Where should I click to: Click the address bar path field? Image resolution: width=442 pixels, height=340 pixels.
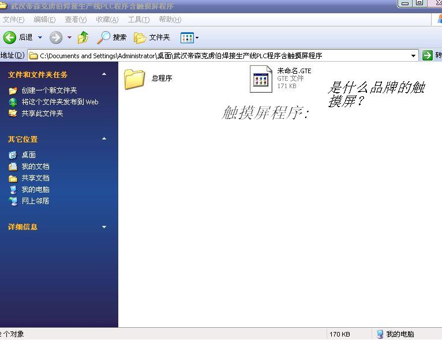pyautogui.click(x=219, y=55)
